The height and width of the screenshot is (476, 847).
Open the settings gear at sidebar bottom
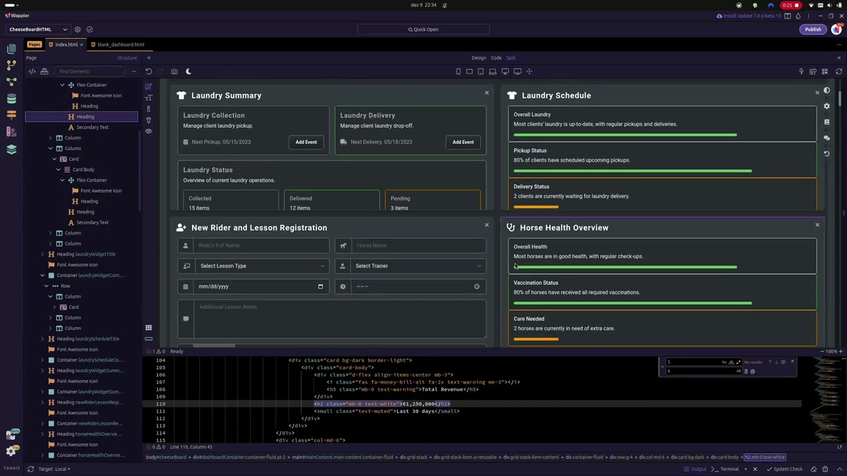coord(11,451)
